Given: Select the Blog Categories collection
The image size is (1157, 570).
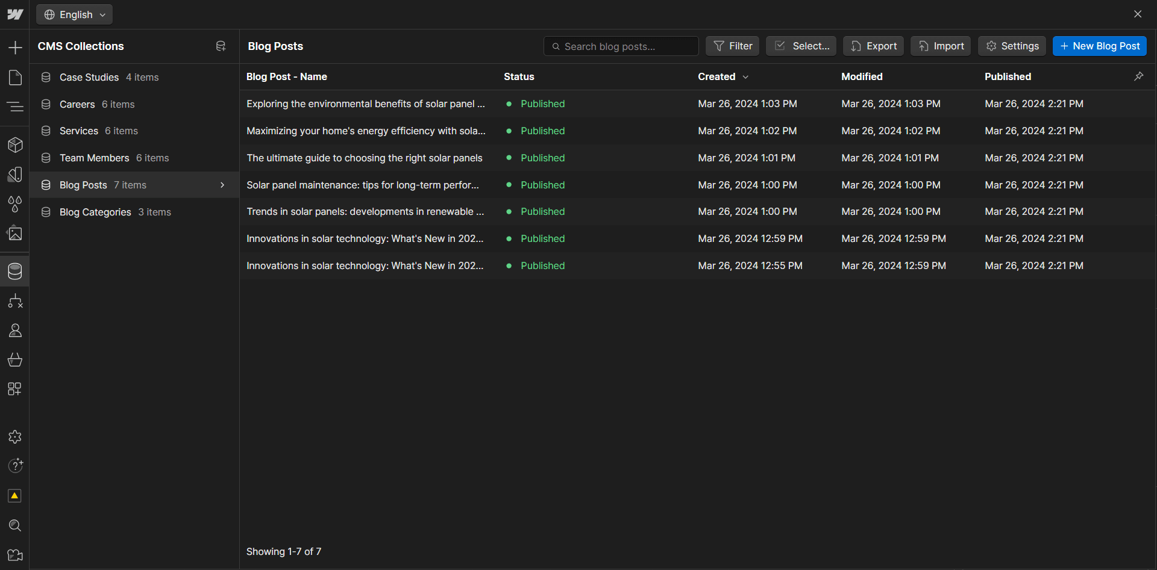Looking at the screenshot, I should coord(134,212).
